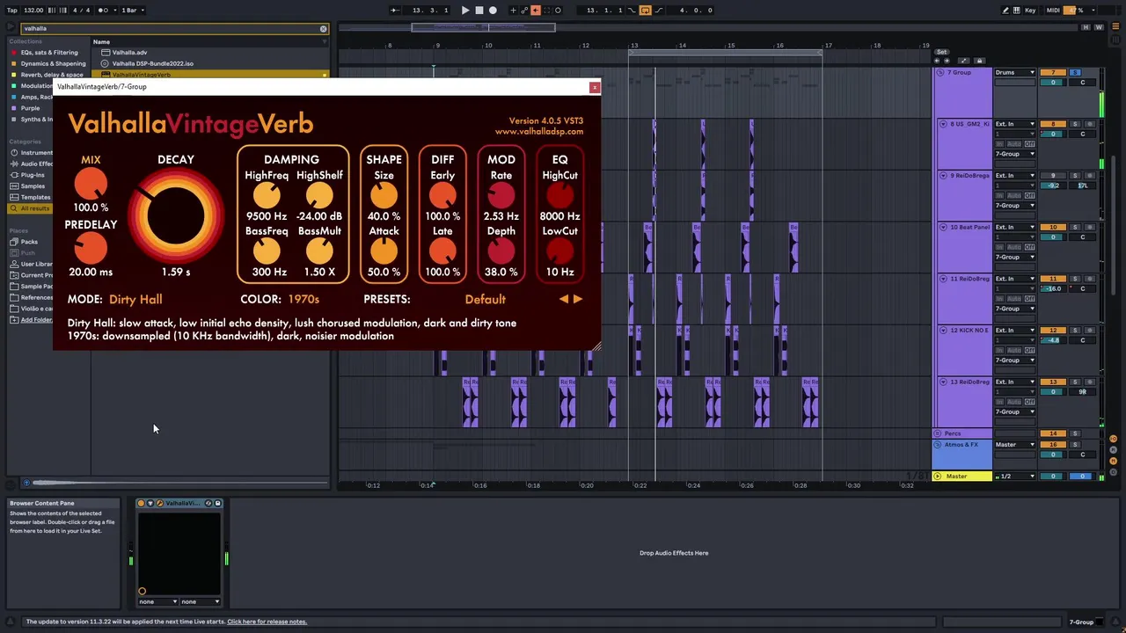Select the Purple collection

tap(30, 108)
